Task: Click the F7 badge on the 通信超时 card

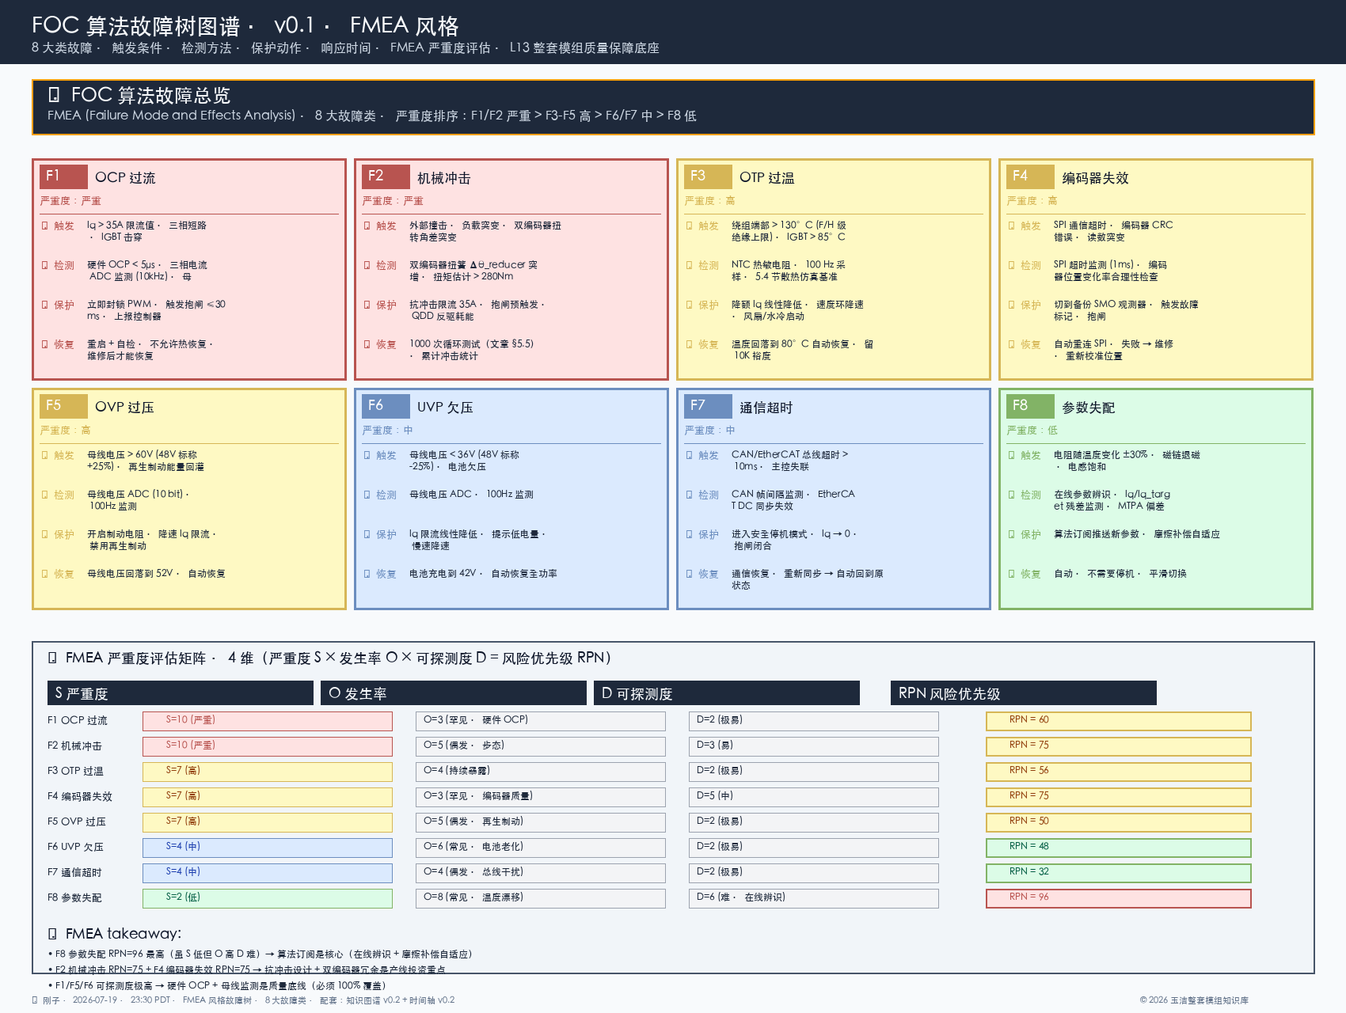Action: pos(708,406)
